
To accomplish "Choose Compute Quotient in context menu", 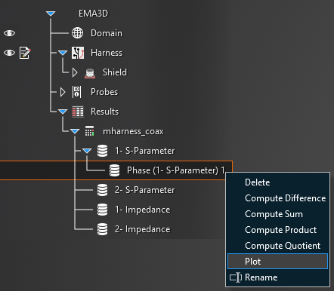I will (277, 246).
